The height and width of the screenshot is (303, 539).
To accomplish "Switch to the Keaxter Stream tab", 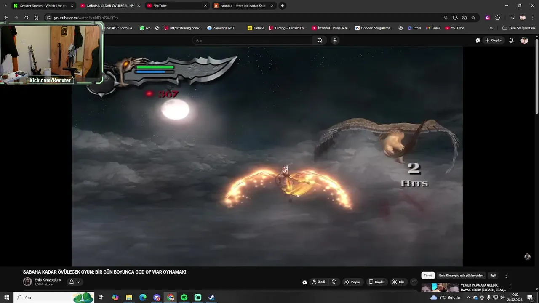I will coord(43,6).
